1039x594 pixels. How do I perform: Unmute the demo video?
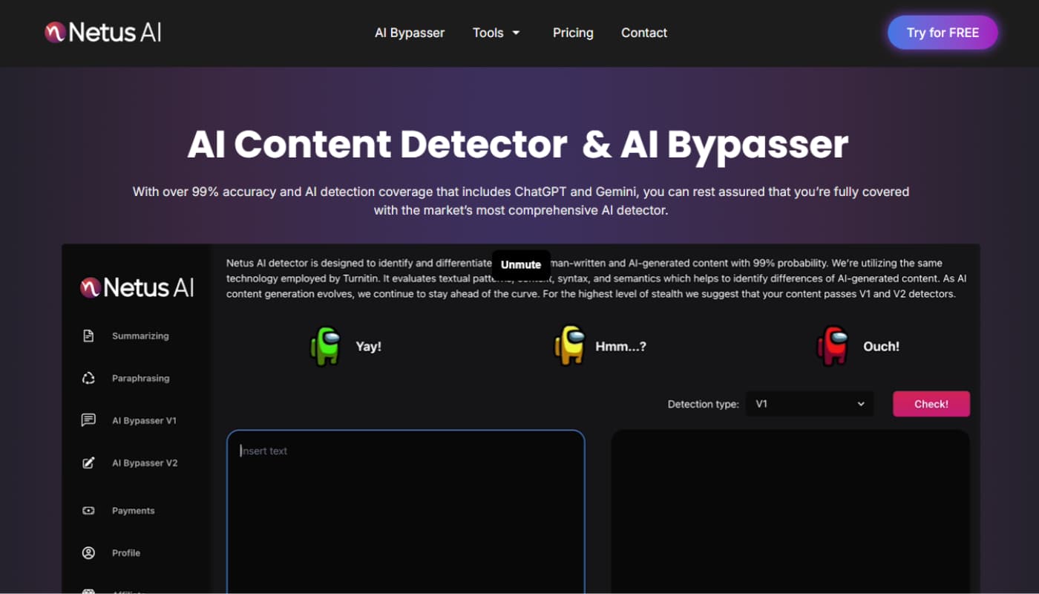521,265
